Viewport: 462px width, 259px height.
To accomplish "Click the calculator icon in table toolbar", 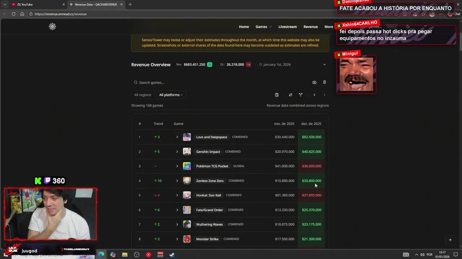I will coord(277,95).
